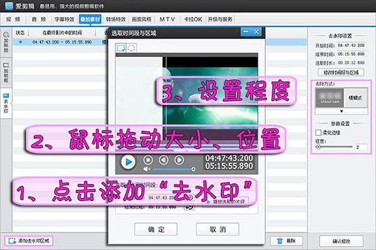Click the 选取时长 value 00:28:12.690

[351, 63]
